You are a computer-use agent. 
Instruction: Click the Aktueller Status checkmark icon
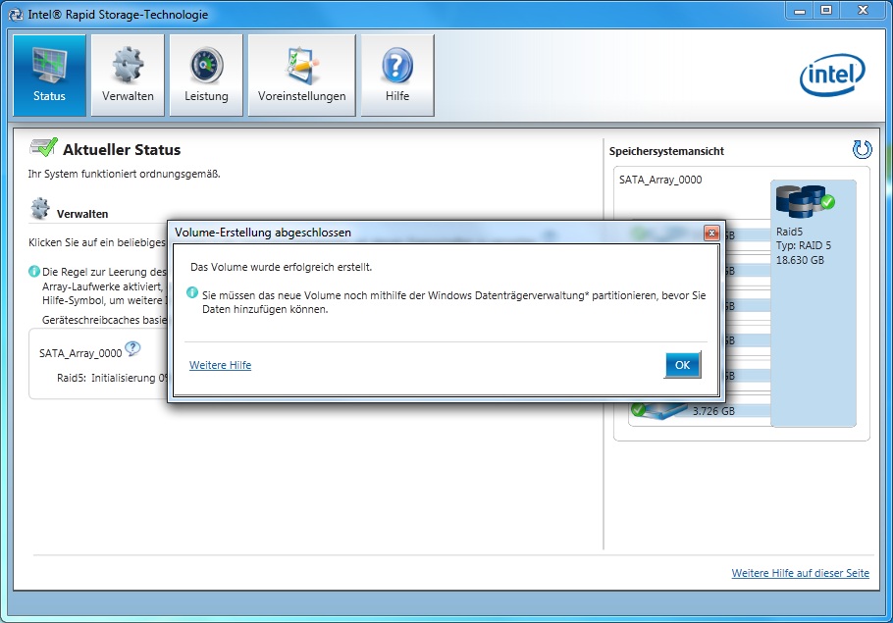(43, 147)
